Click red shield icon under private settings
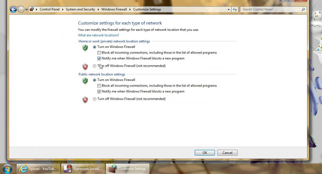 (x=85, y=67)
